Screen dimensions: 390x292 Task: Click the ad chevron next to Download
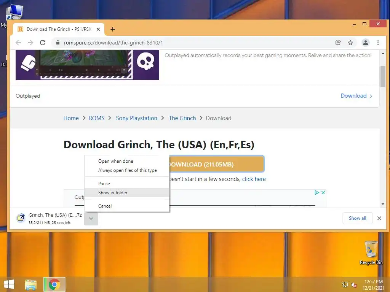(371, 96)
